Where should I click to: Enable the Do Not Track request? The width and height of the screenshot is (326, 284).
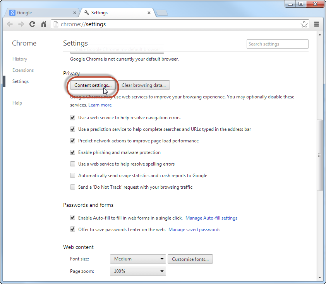click(x=72, y=187)
